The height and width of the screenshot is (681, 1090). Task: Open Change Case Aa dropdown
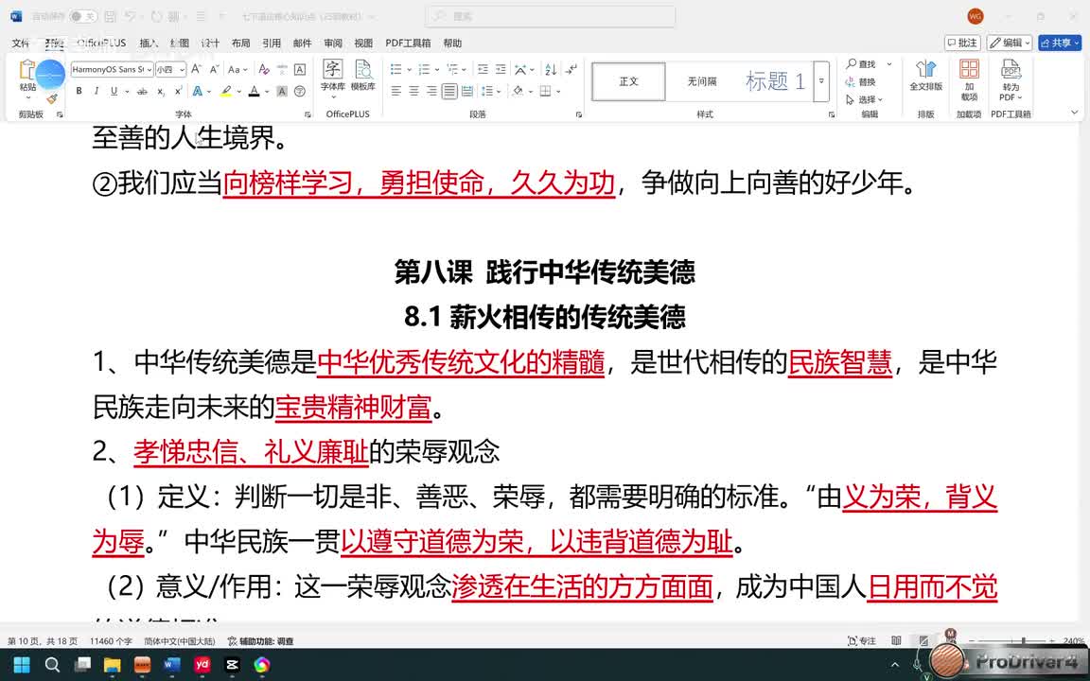[x=237, y=69]
